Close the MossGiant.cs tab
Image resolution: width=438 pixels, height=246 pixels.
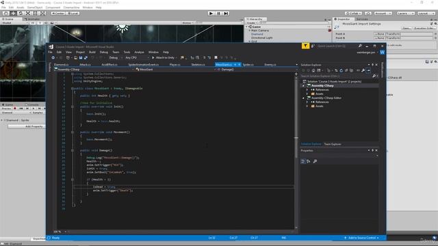(240, 65)
